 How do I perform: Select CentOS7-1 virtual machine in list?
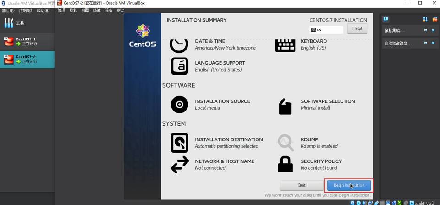coord(27,42)
